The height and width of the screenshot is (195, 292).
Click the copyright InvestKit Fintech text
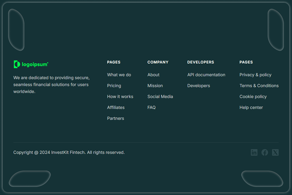[69, 152]
